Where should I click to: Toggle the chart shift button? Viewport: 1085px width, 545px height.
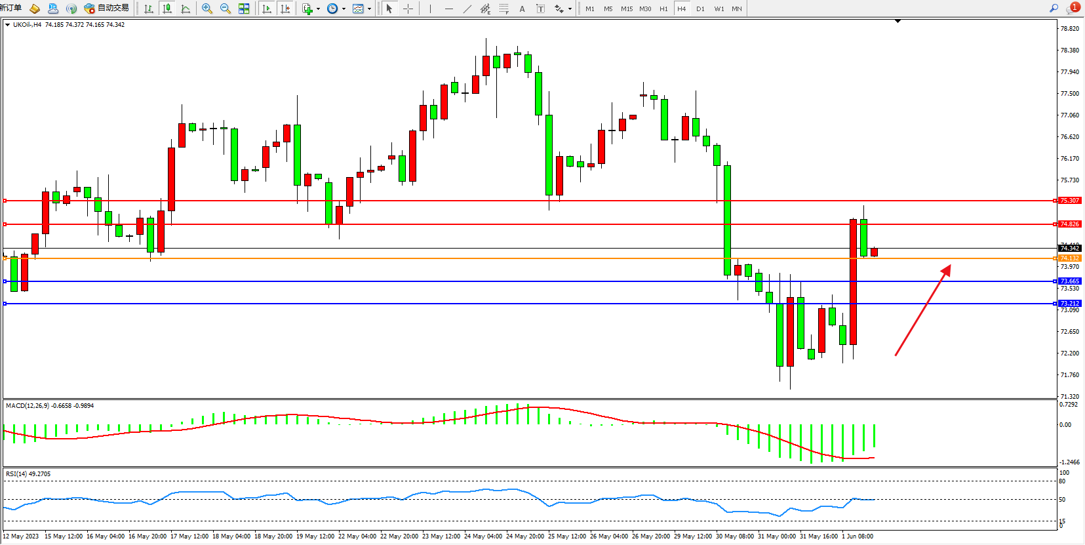click(x=285, y=9)
